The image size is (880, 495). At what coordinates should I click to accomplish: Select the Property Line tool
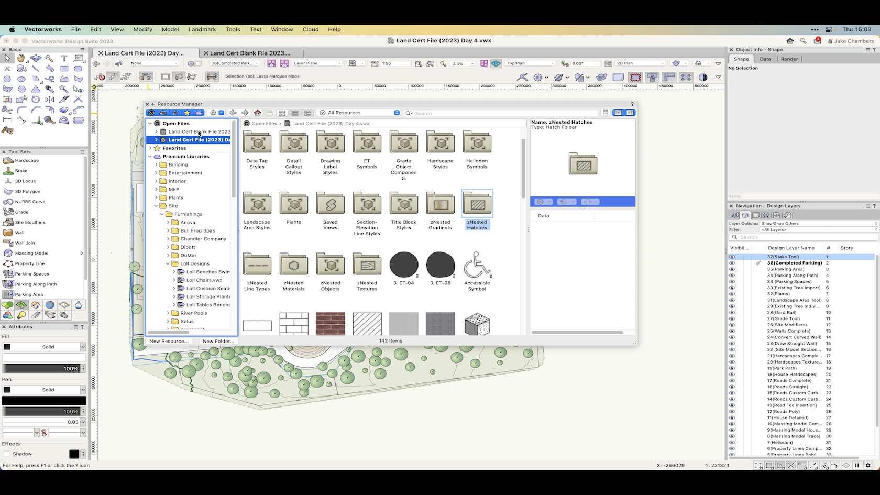[29, 263]
